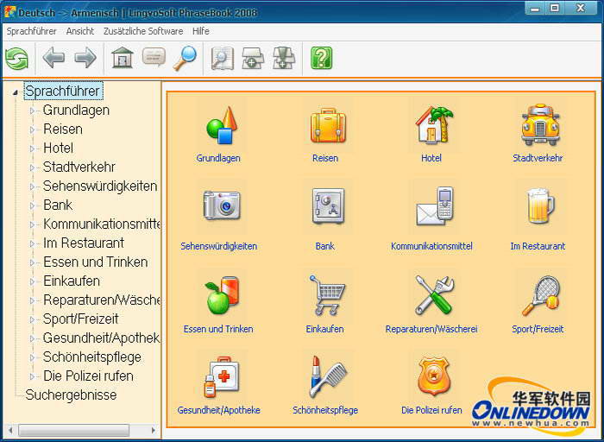Viewport: 604px width, 442px height.
Task: Open the Schönheitspflege lipstick and comb icon
Action: coord(328,377)
